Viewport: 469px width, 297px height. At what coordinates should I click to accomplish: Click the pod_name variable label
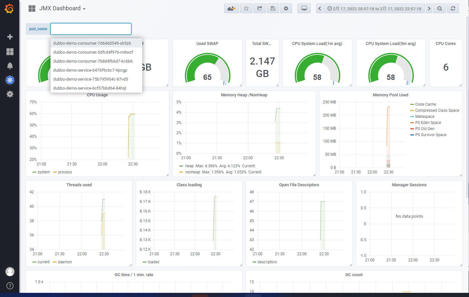(38, 29)
